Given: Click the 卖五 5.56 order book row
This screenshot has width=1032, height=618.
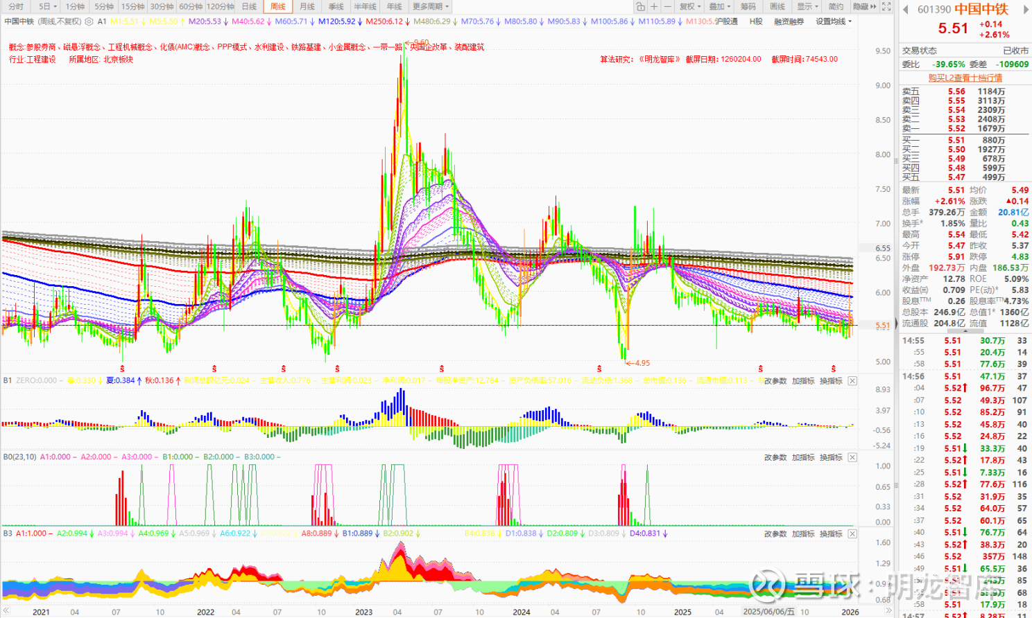Looking at the screenshot, I should [965, 91].
